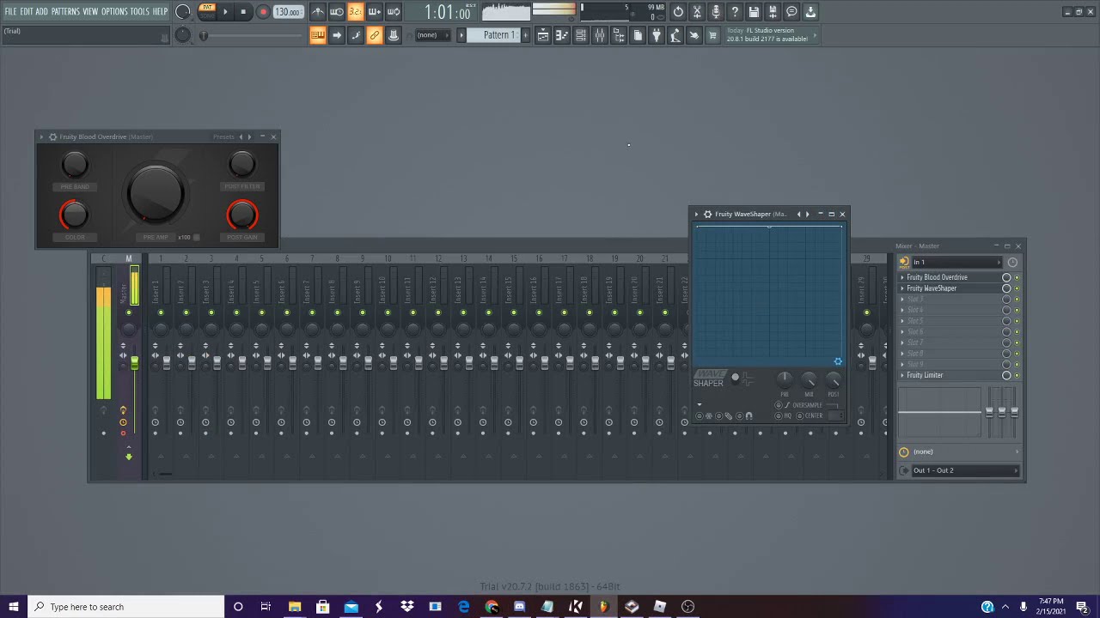This screenshot has height=618, width=1100.
Task: Open the tempo tapper icon
Action: point(675,35)
